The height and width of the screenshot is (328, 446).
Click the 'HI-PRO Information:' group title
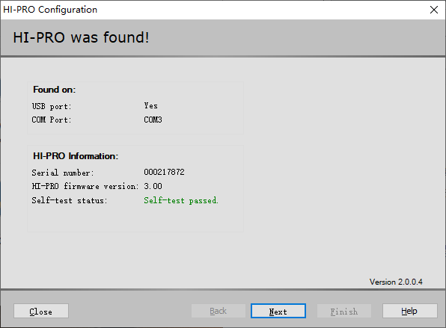pyautogui.click(x=76, y=156)
